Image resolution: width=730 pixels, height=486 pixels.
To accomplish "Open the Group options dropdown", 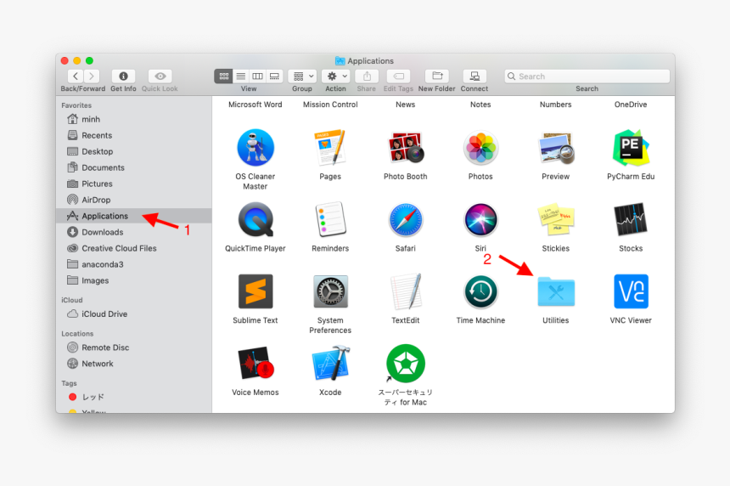I will click(301, 76).
